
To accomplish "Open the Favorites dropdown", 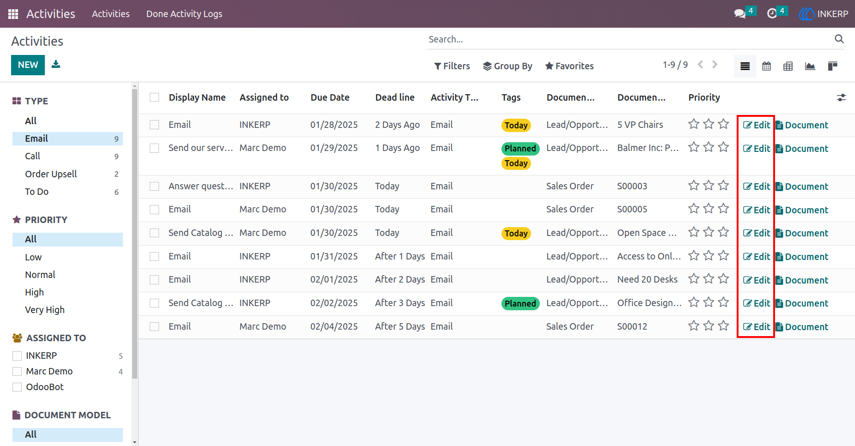I will tap(569, 66).
